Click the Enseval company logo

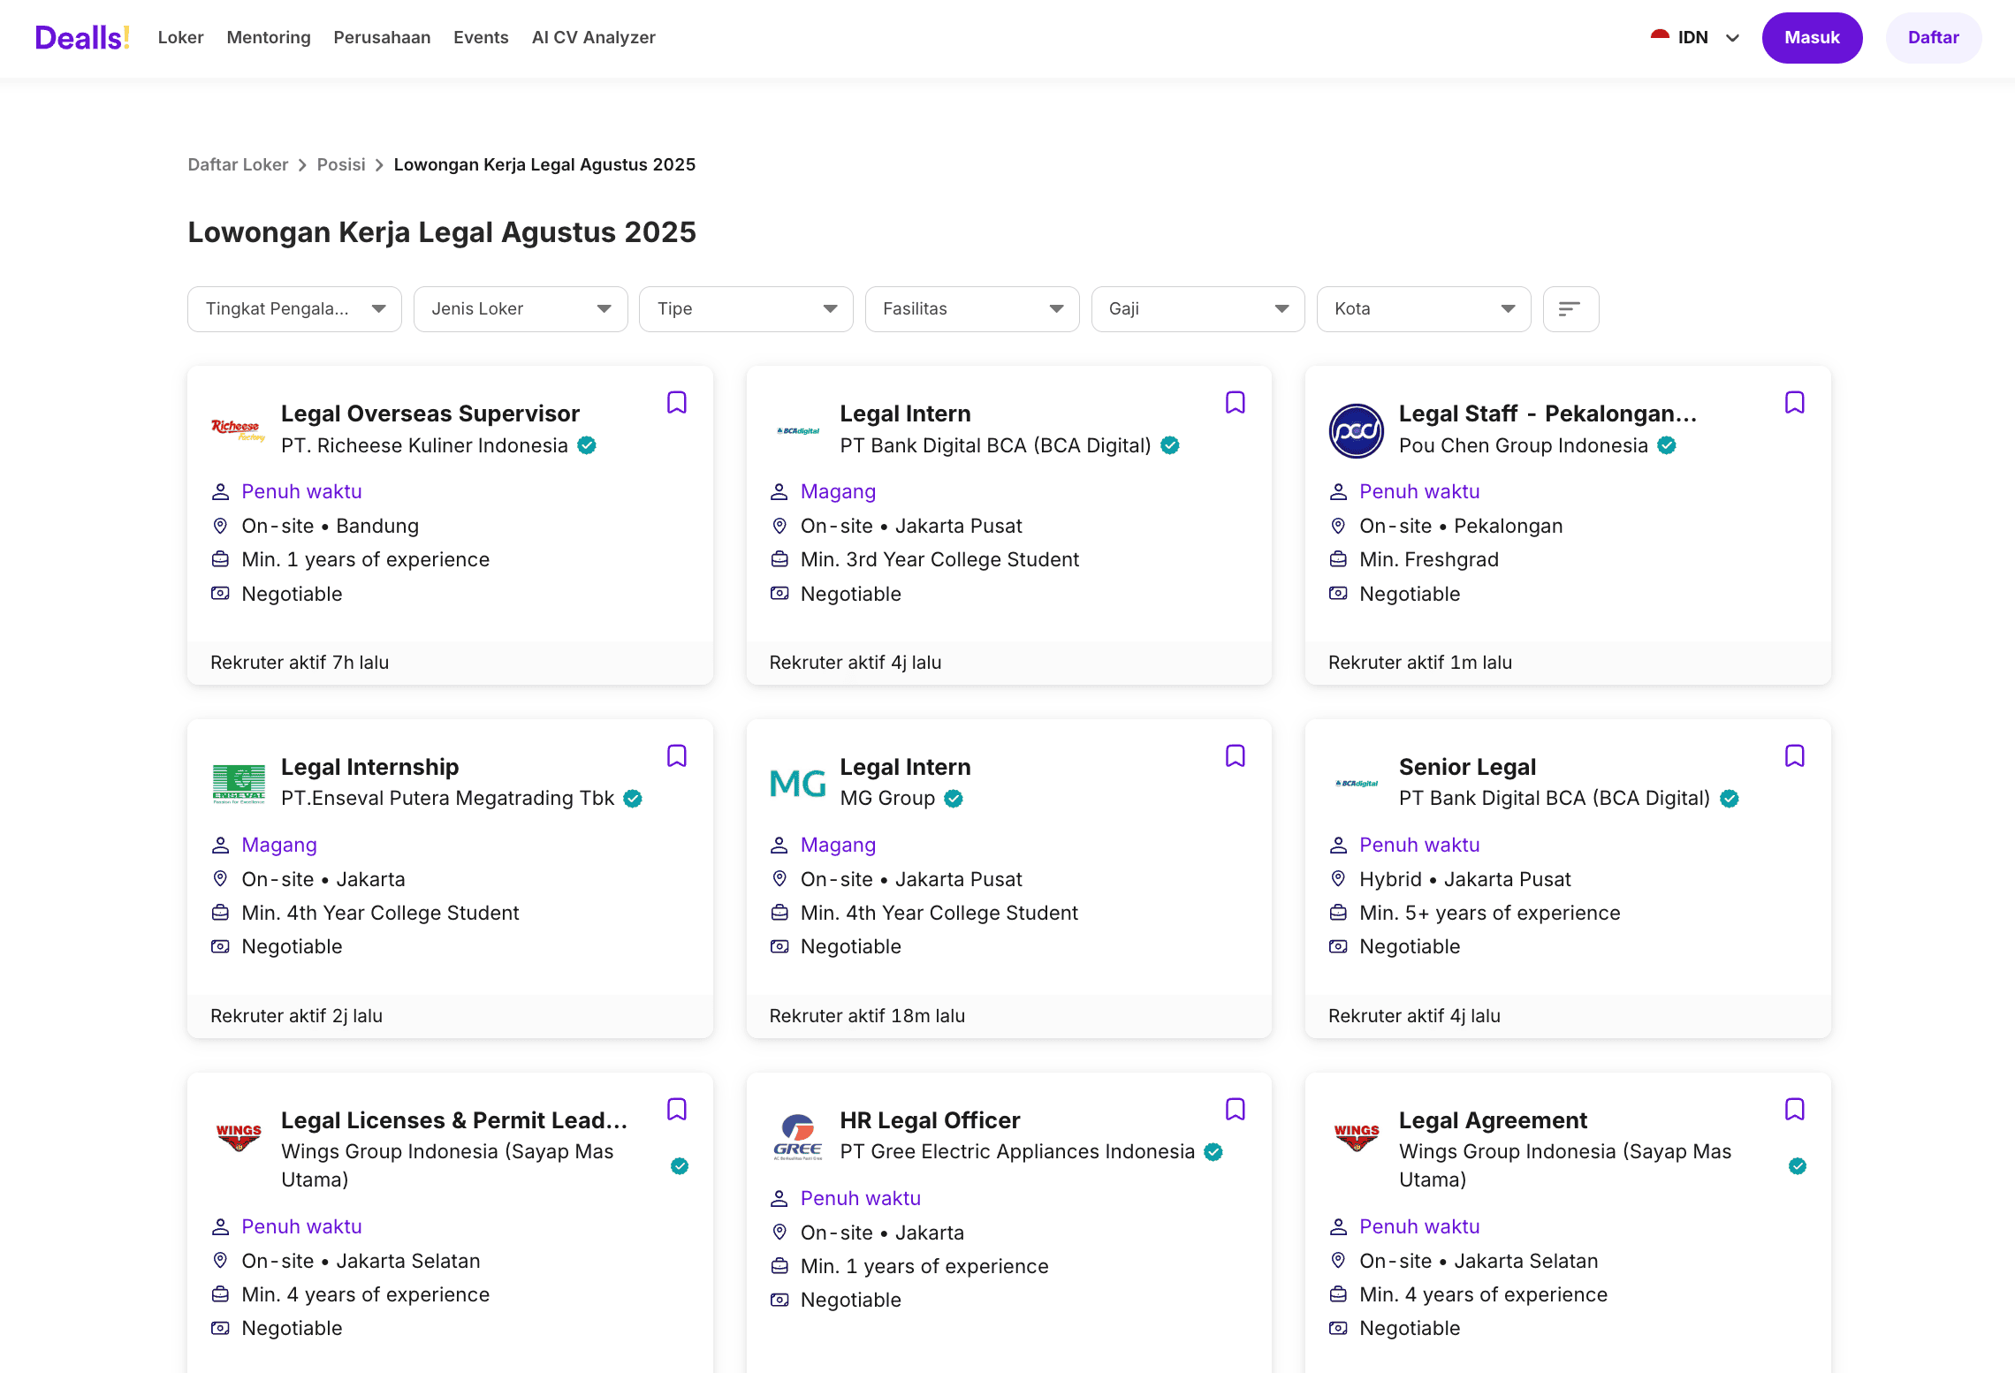[x=239, y=784]
